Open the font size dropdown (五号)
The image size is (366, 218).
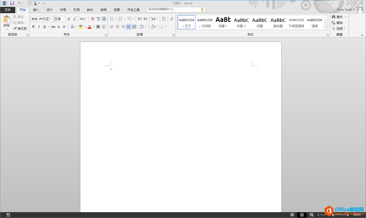coord(64,19)
